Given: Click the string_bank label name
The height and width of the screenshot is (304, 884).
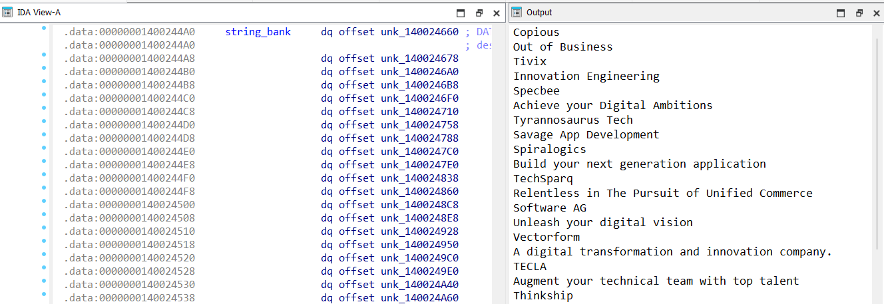Looking at the screenshot, I should click(258, 32).
